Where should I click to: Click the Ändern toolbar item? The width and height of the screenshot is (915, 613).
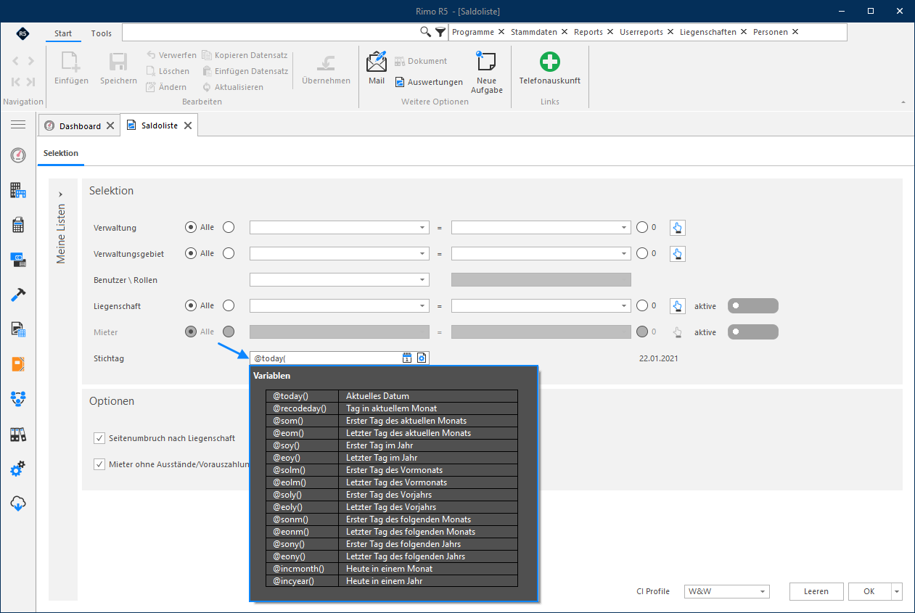(166, 87)
